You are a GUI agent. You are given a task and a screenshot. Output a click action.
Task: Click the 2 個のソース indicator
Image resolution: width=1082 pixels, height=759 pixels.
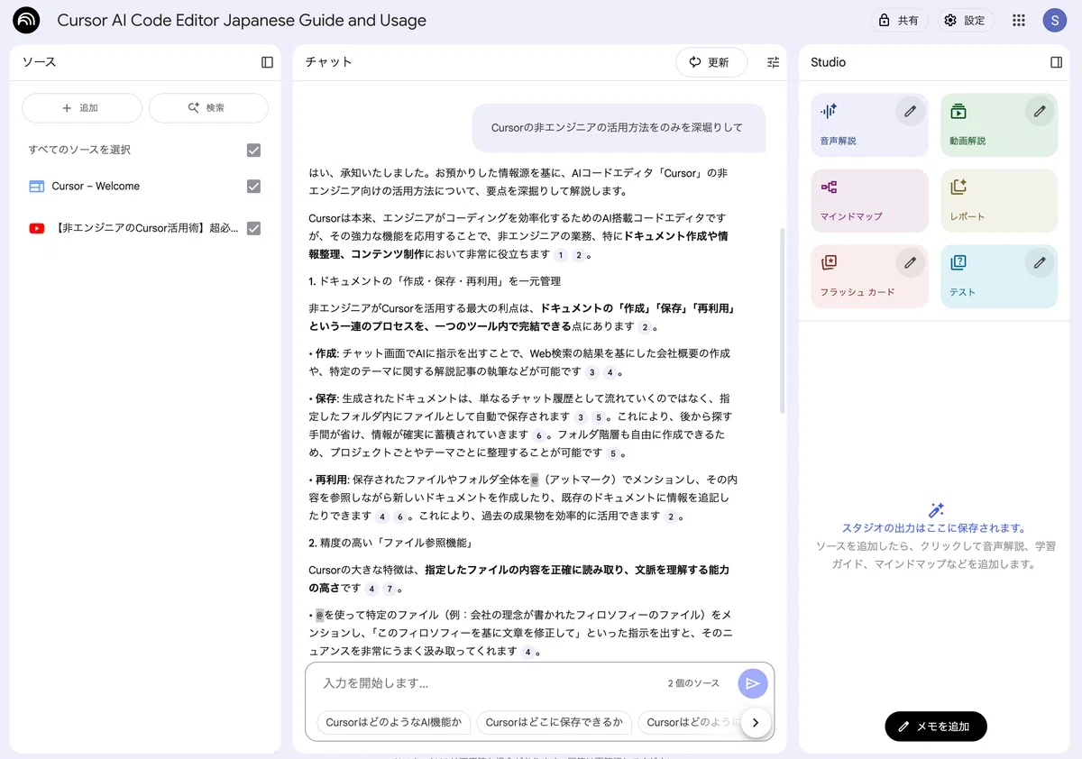tap(693, 683)
